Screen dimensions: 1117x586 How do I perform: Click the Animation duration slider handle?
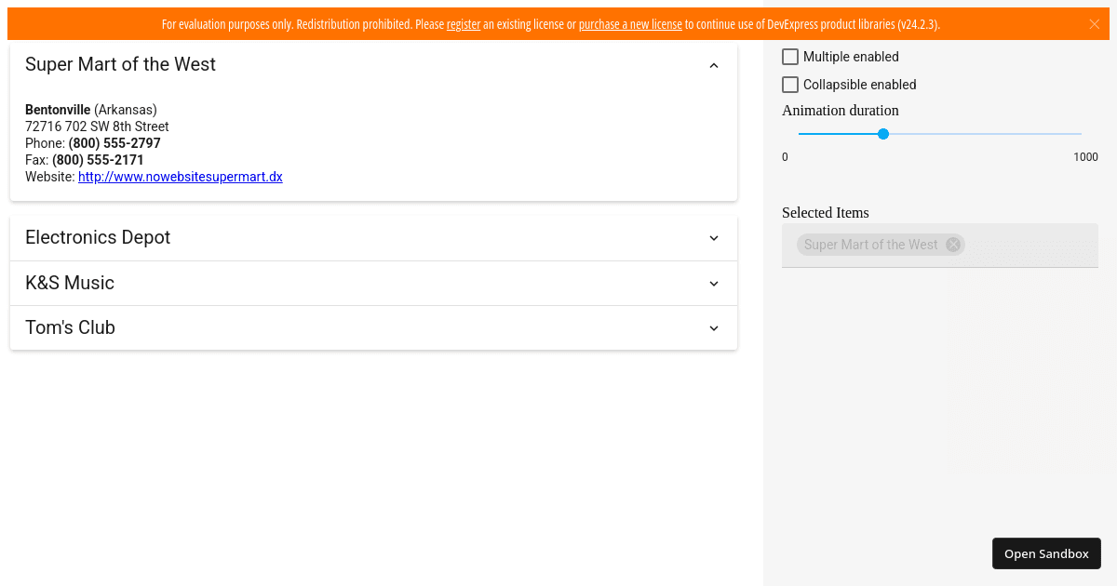pos(883,134)
